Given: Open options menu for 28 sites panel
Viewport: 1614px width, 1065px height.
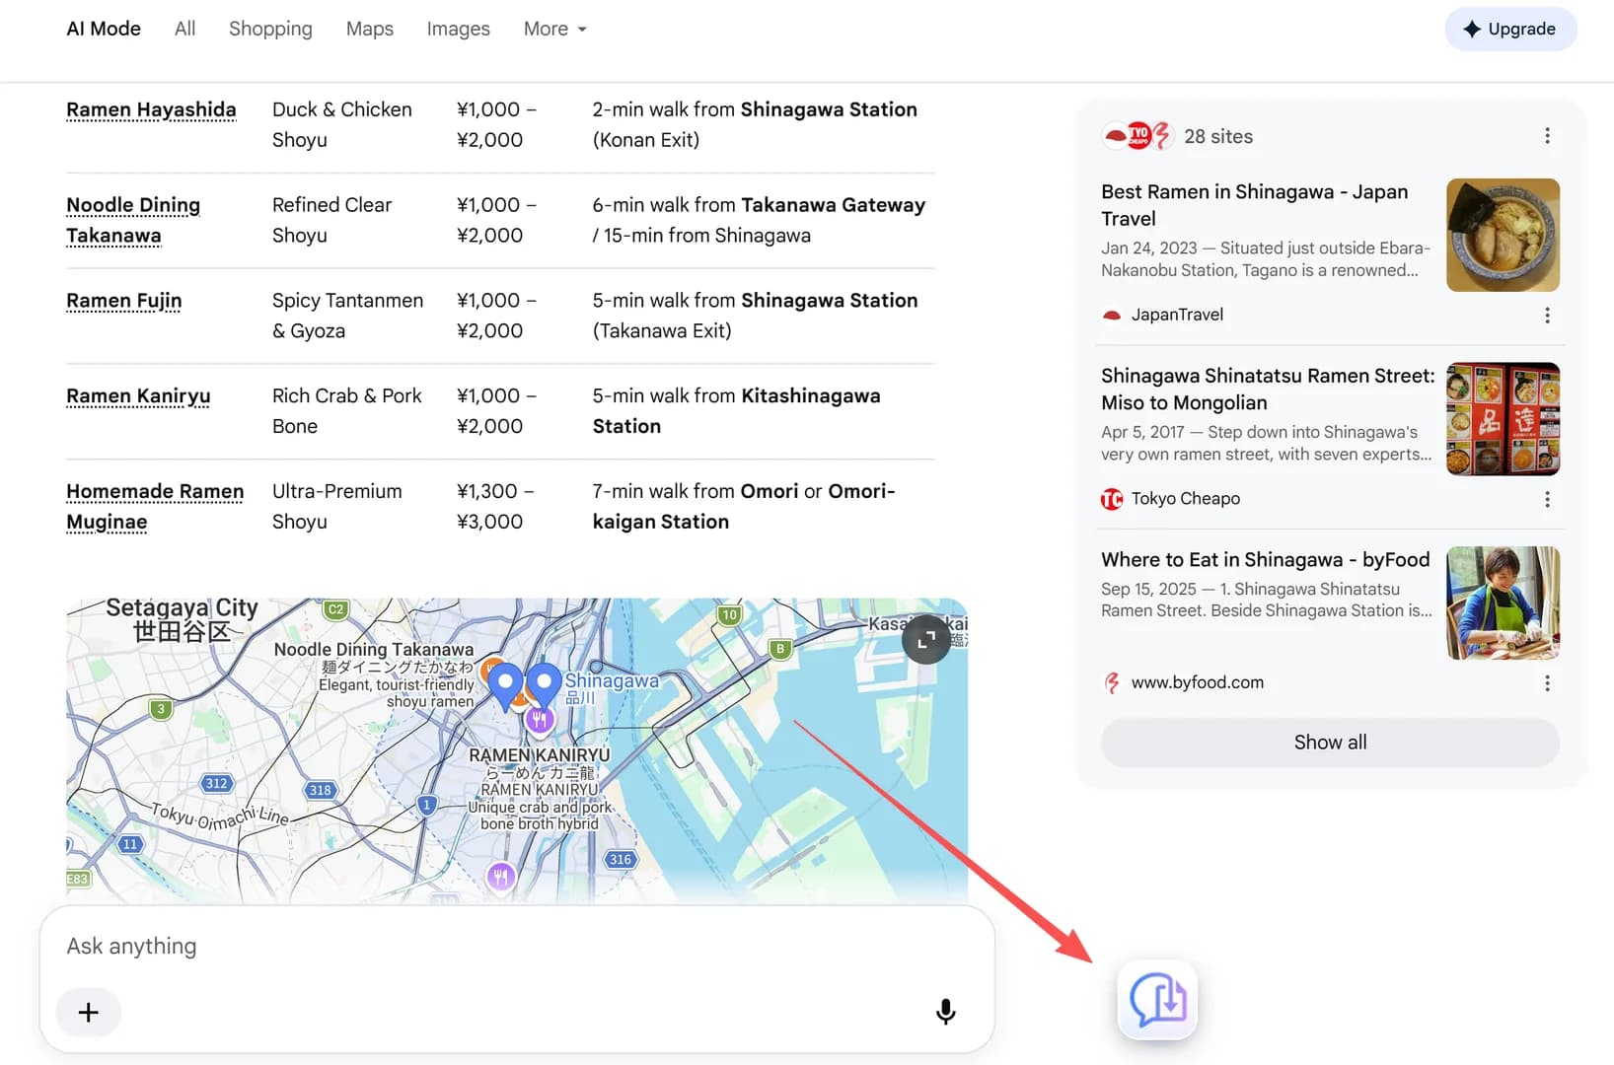Looking at the screenshot, I should pyautogui.click(x=1547, y=136).
